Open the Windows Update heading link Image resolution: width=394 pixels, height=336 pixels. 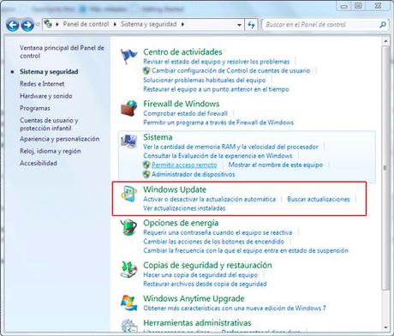pyautogui.click(x=175, y=189)
